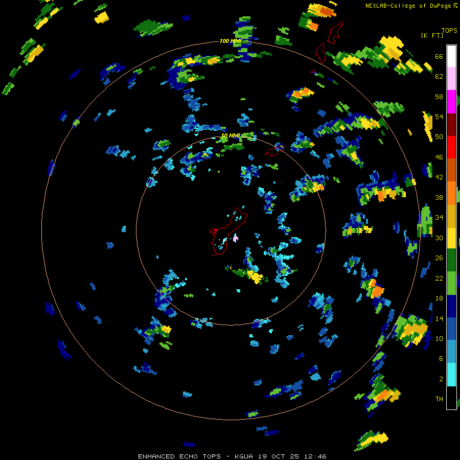Click the TH threshold legend label
Image resolution: width=460 pixels, height=460 pixels.
pos(439,399)
